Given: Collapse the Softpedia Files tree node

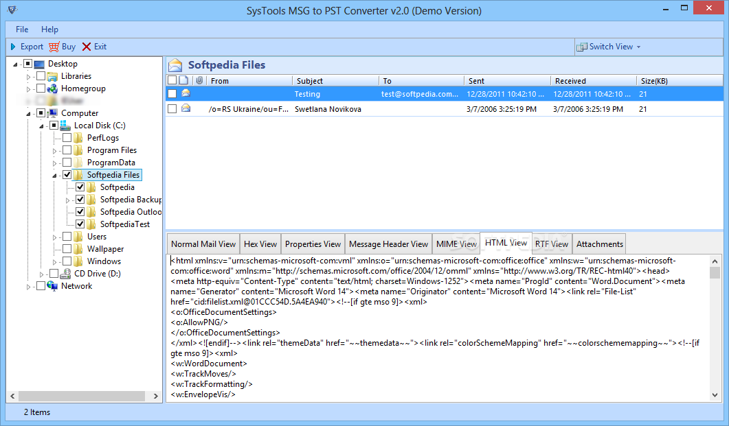Looking at the screenshot, I should pos(54,176).
